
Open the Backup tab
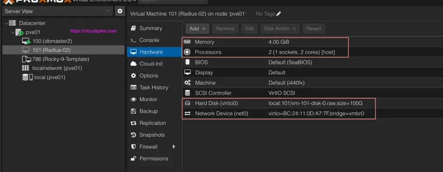click(154, 111)
